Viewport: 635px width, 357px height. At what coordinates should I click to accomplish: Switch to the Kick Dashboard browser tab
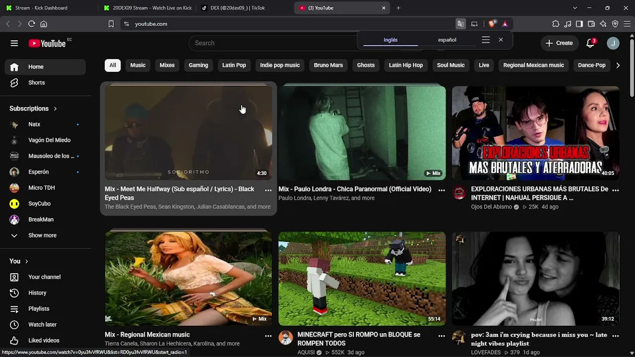[49, 8]
